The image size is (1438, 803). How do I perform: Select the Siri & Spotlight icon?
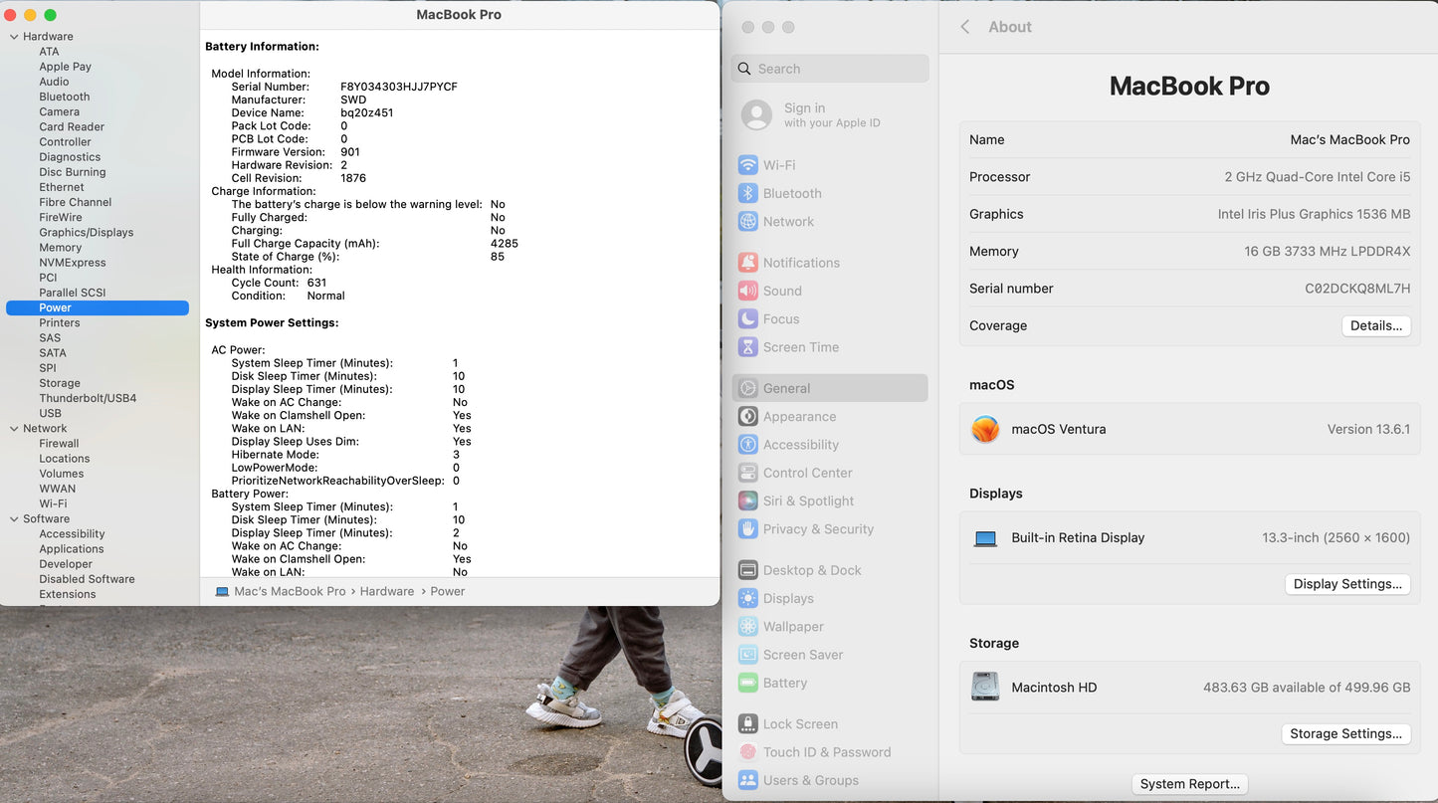748,501
